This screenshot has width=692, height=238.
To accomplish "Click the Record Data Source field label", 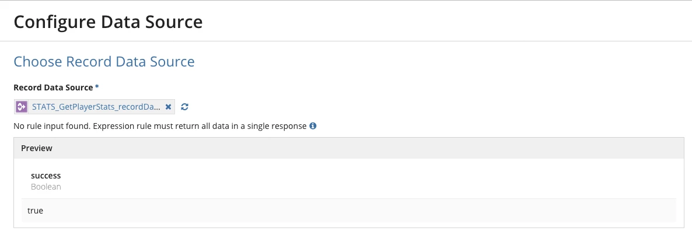I will click(54, 87).
